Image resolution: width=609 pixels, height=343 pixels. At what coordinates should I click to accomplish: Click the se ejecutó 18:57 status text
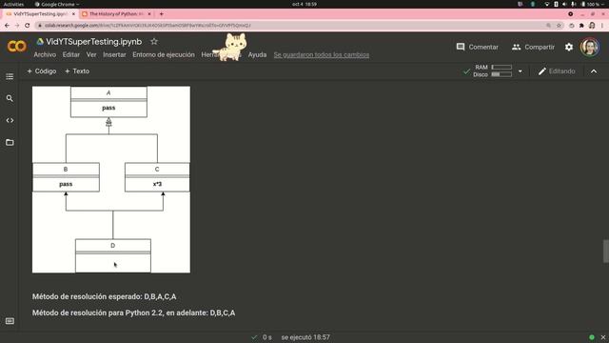[x=305, y=337]
